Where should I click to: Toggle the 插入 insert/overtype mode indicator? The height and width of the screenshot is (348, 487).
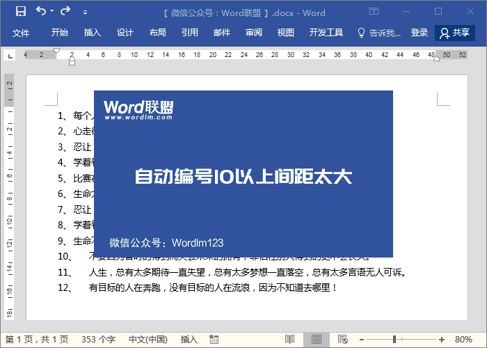[x=189, y=340]
